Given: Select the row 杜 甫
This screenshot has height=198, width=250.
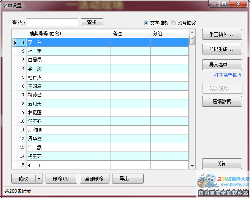Looking at the screenshot, I should click(x=100, y=51).
